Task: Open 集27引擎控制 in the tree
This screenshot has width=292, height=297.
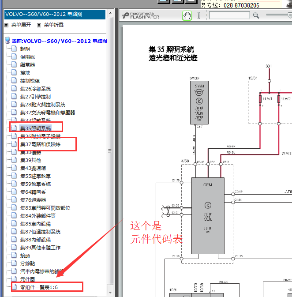Action: 35,97
